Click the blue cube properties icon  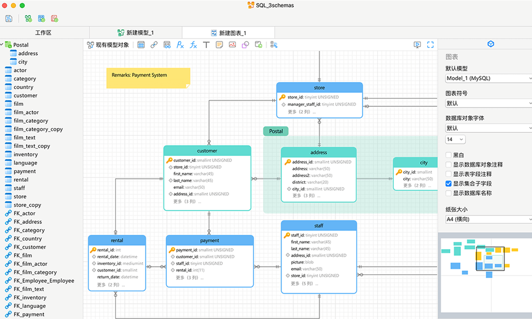(x=491, y=44)
